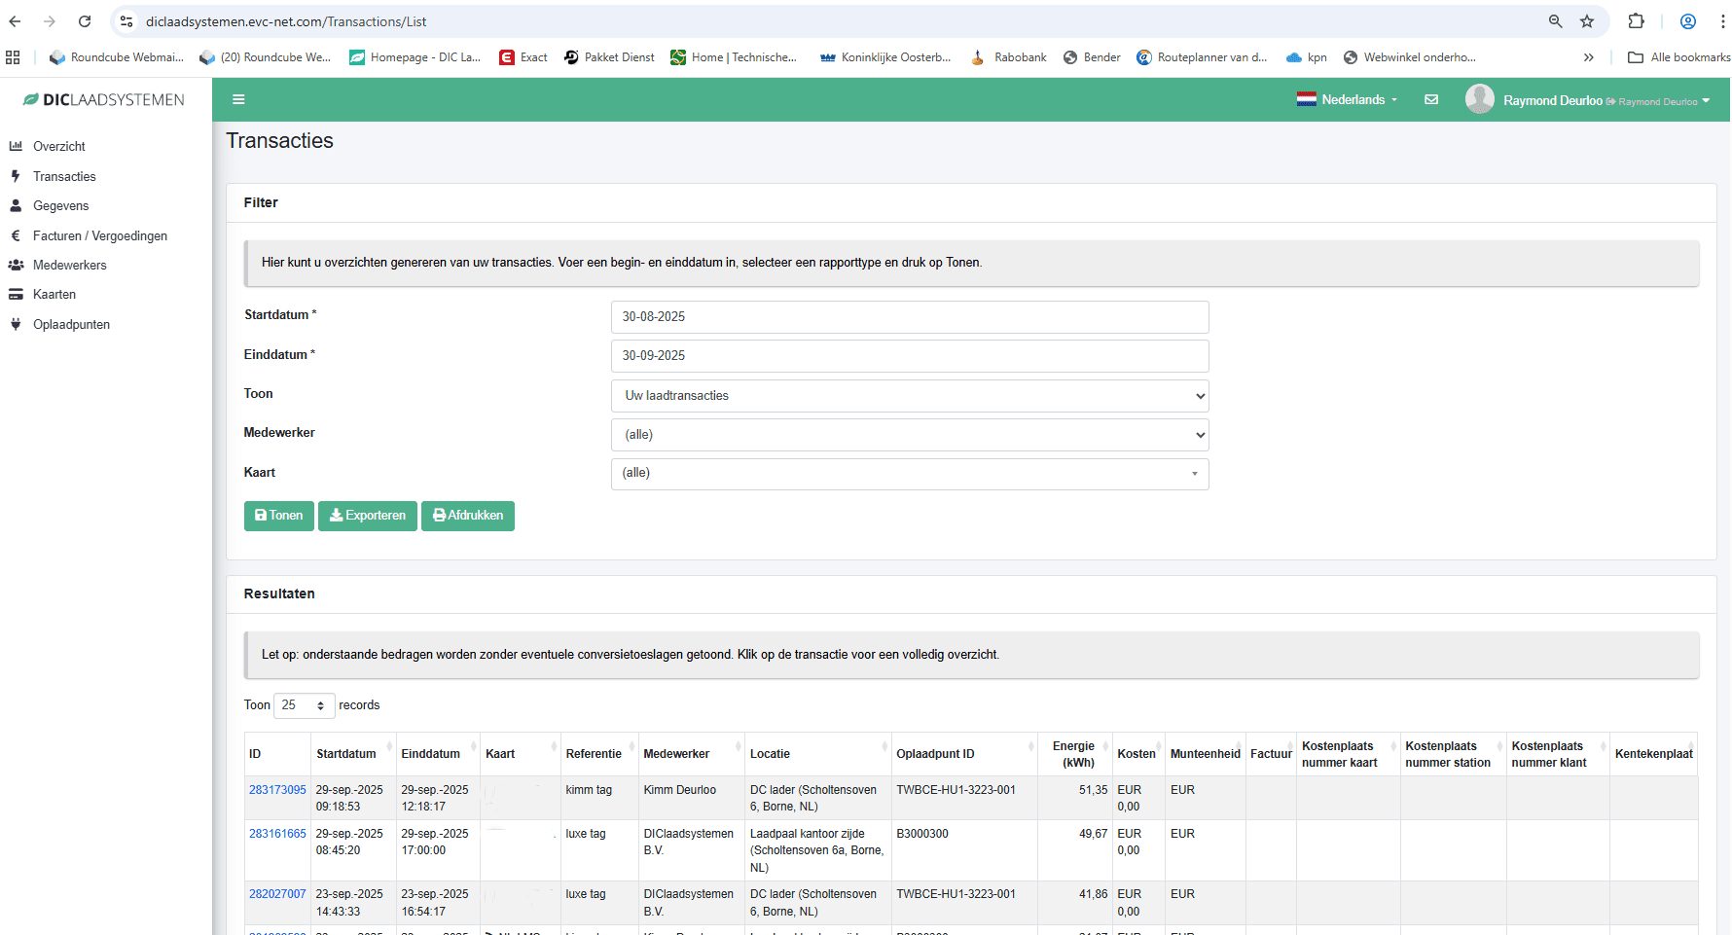1732x935 pixels.
Task: Sort the table by Oplaadpunt ID
Action: click(x=964, y=754)
